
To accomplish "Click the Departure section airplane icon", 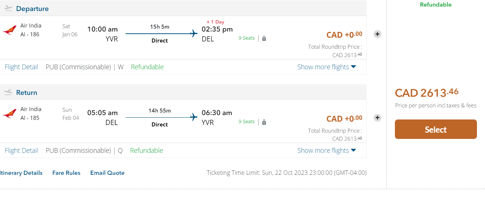I will click(x=8, y=8).
